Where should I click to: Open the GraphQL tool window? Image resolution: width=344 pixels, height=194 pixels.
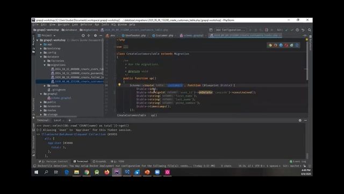tap(99, 162)
